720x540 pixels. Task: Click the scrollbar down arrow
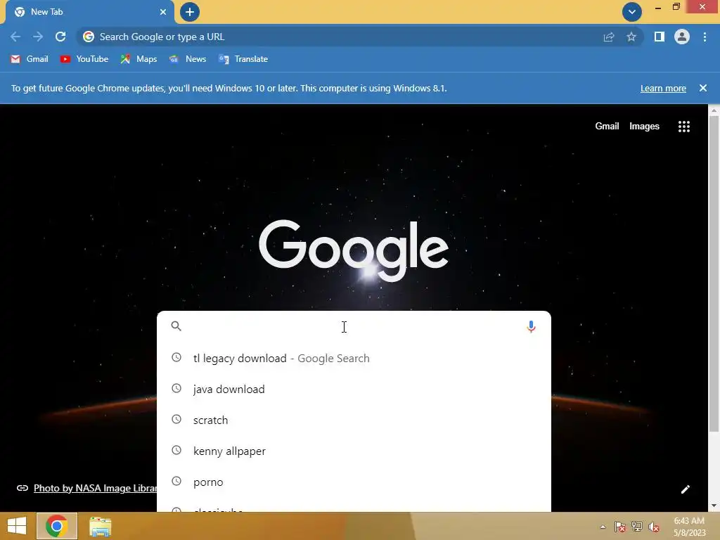714,506
